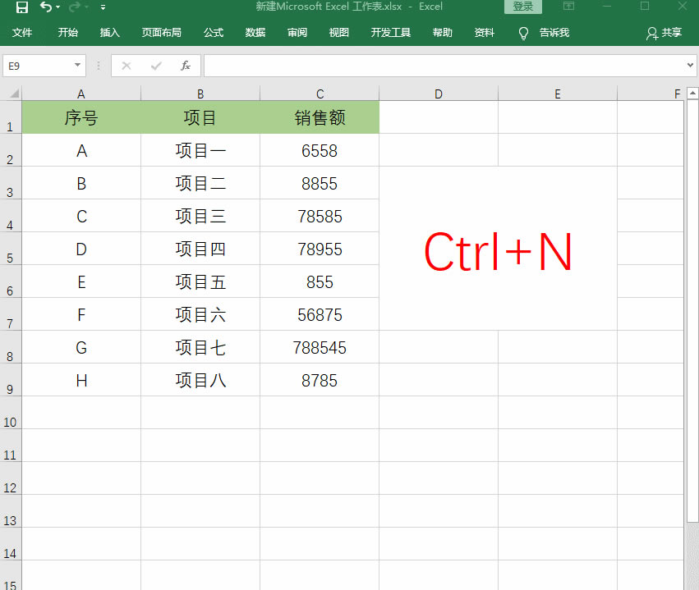This screenshot has width=699, height=590.
Task: Click the 项目一 cell
Action: pos(200,150)
